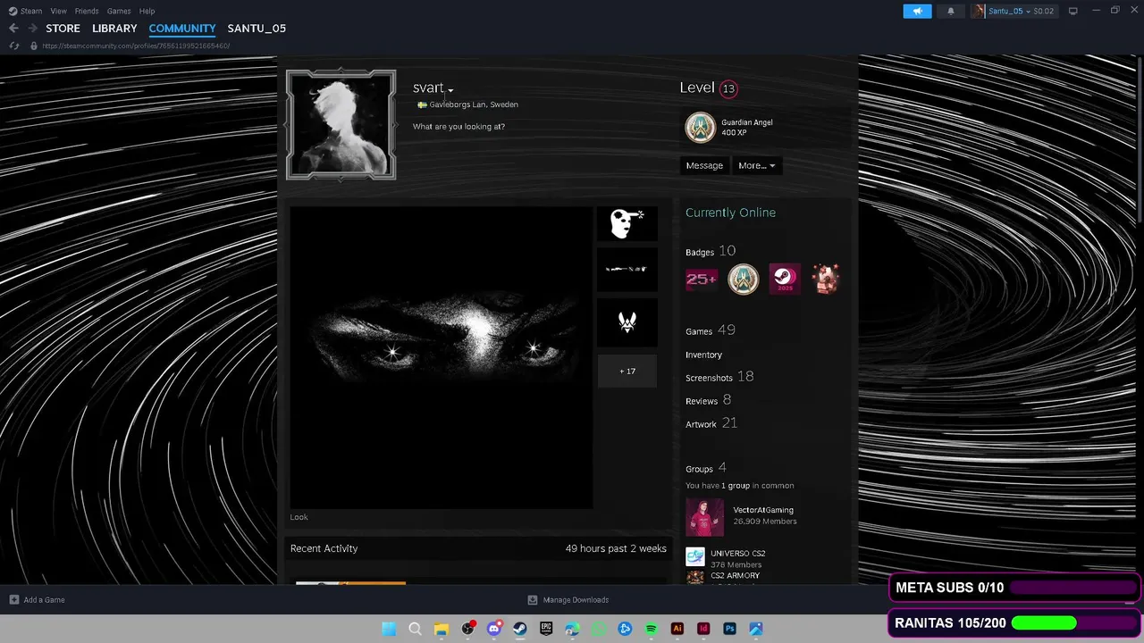Viewport: 1144px width, 643px height.
Task: Open the large eyes artwork showcase image
Action: (x=441, y=357)
